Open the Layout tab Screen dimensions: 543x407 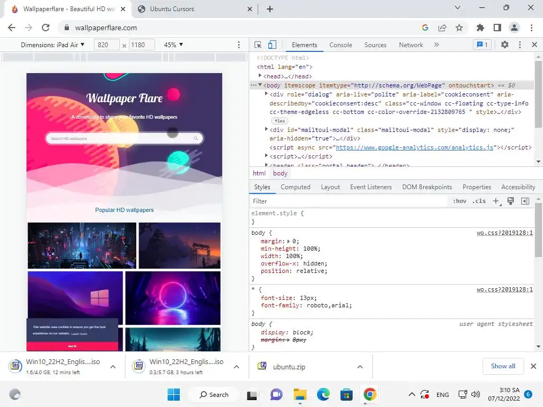[x=330, y=187]
